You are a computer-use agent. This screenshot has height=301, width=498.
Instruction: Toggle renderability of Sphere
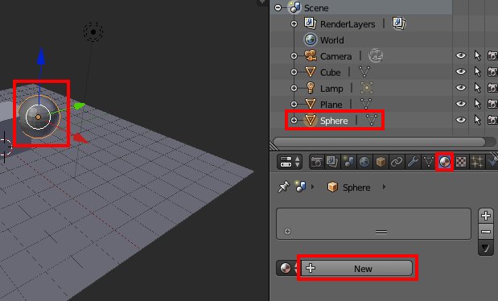coord(492,120)
